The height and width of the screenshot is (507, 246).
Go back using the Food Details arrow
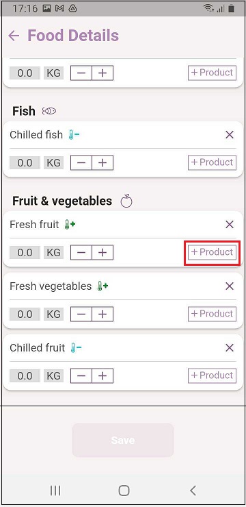[14, 36]
